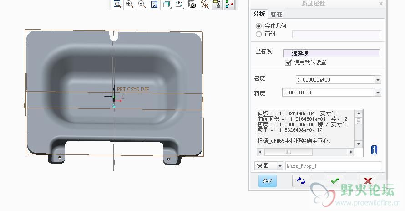Click the 根据_GFH65坐标框架确定重心 line
The image size is (405, 211).
[x=294, y=141]
